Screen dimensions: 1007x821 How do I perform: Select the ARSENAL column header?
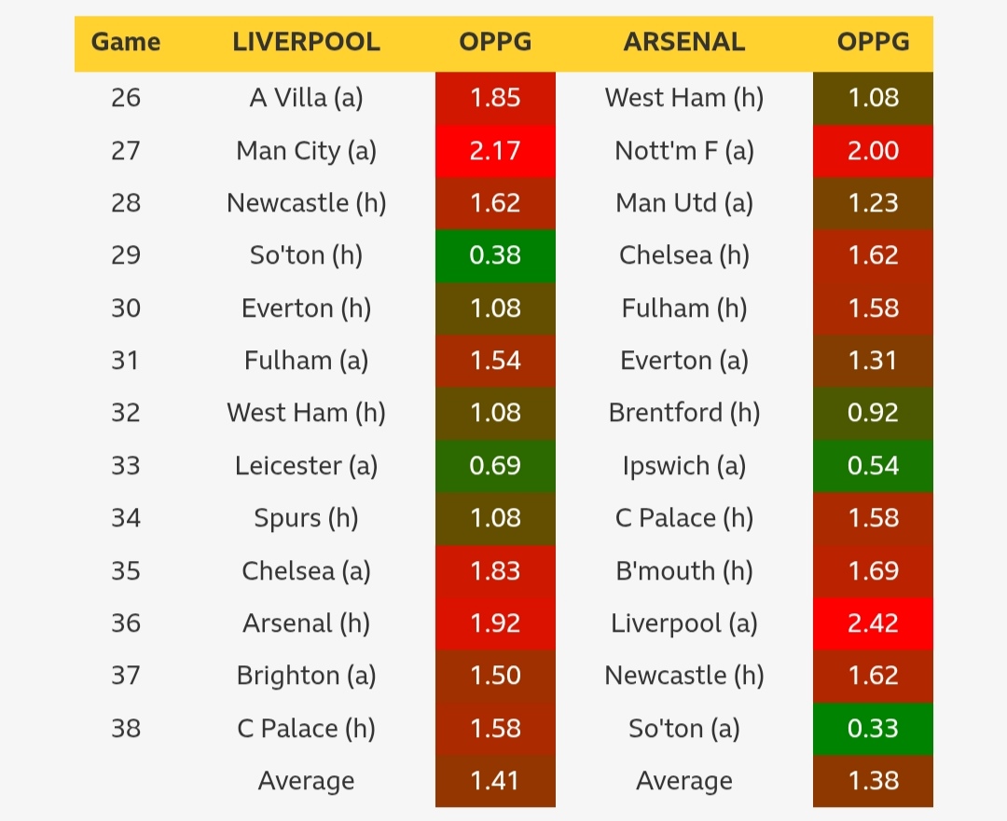684,43
